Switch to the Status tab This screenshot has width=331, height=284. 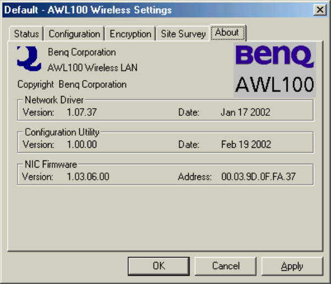[x=26, y=34]
